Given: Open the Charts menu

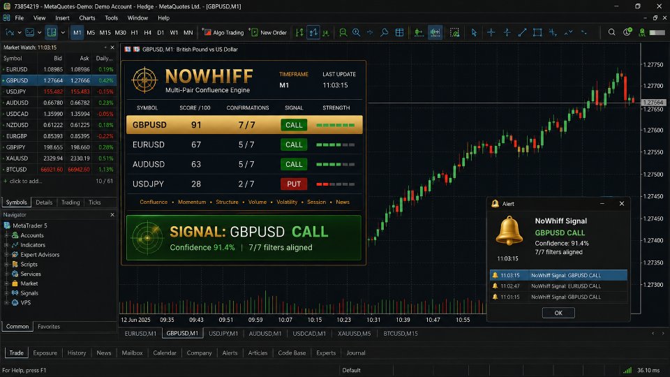Looking at the screenshot, I should (87, 18).
